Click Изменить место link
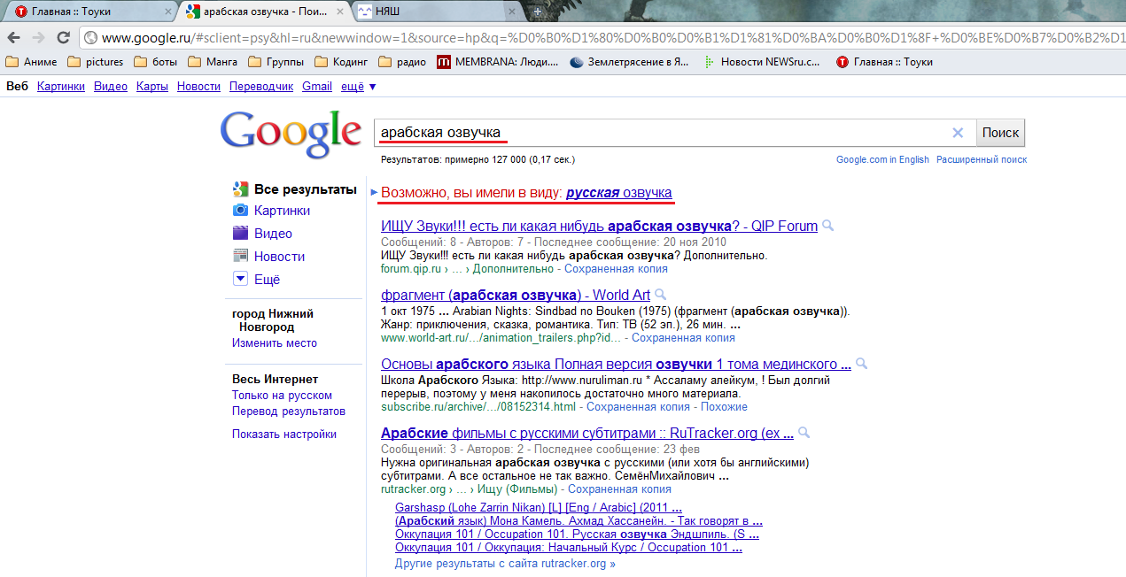Screen dimensions: 1126x577 [x=275, y=342]
